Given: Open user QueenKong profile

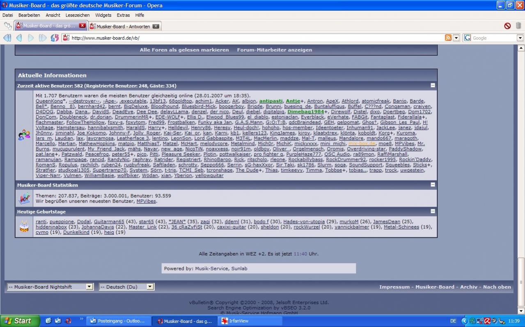Looking at the screenshot, I should tap(49, 101).
